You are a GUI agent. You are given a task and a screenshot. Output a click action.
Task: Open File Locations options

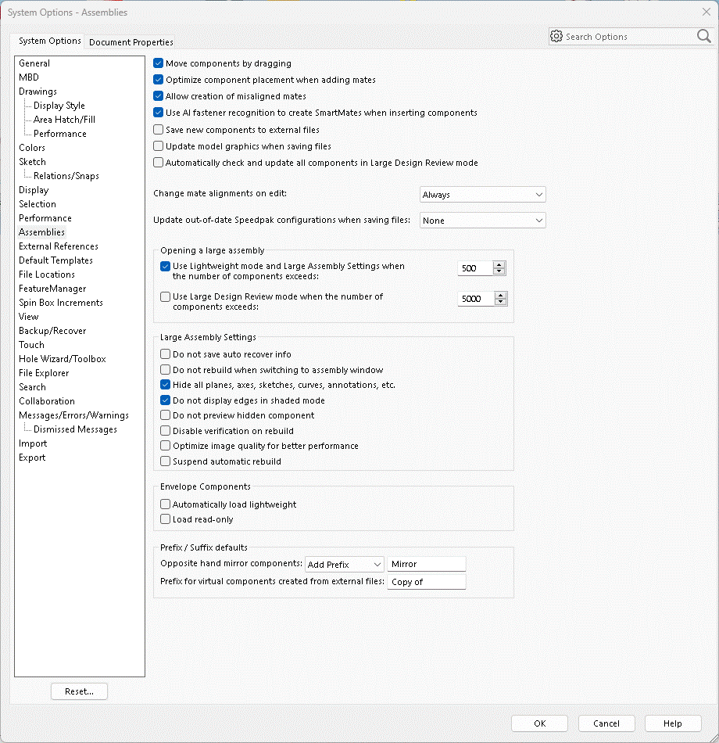coord(47,275)
